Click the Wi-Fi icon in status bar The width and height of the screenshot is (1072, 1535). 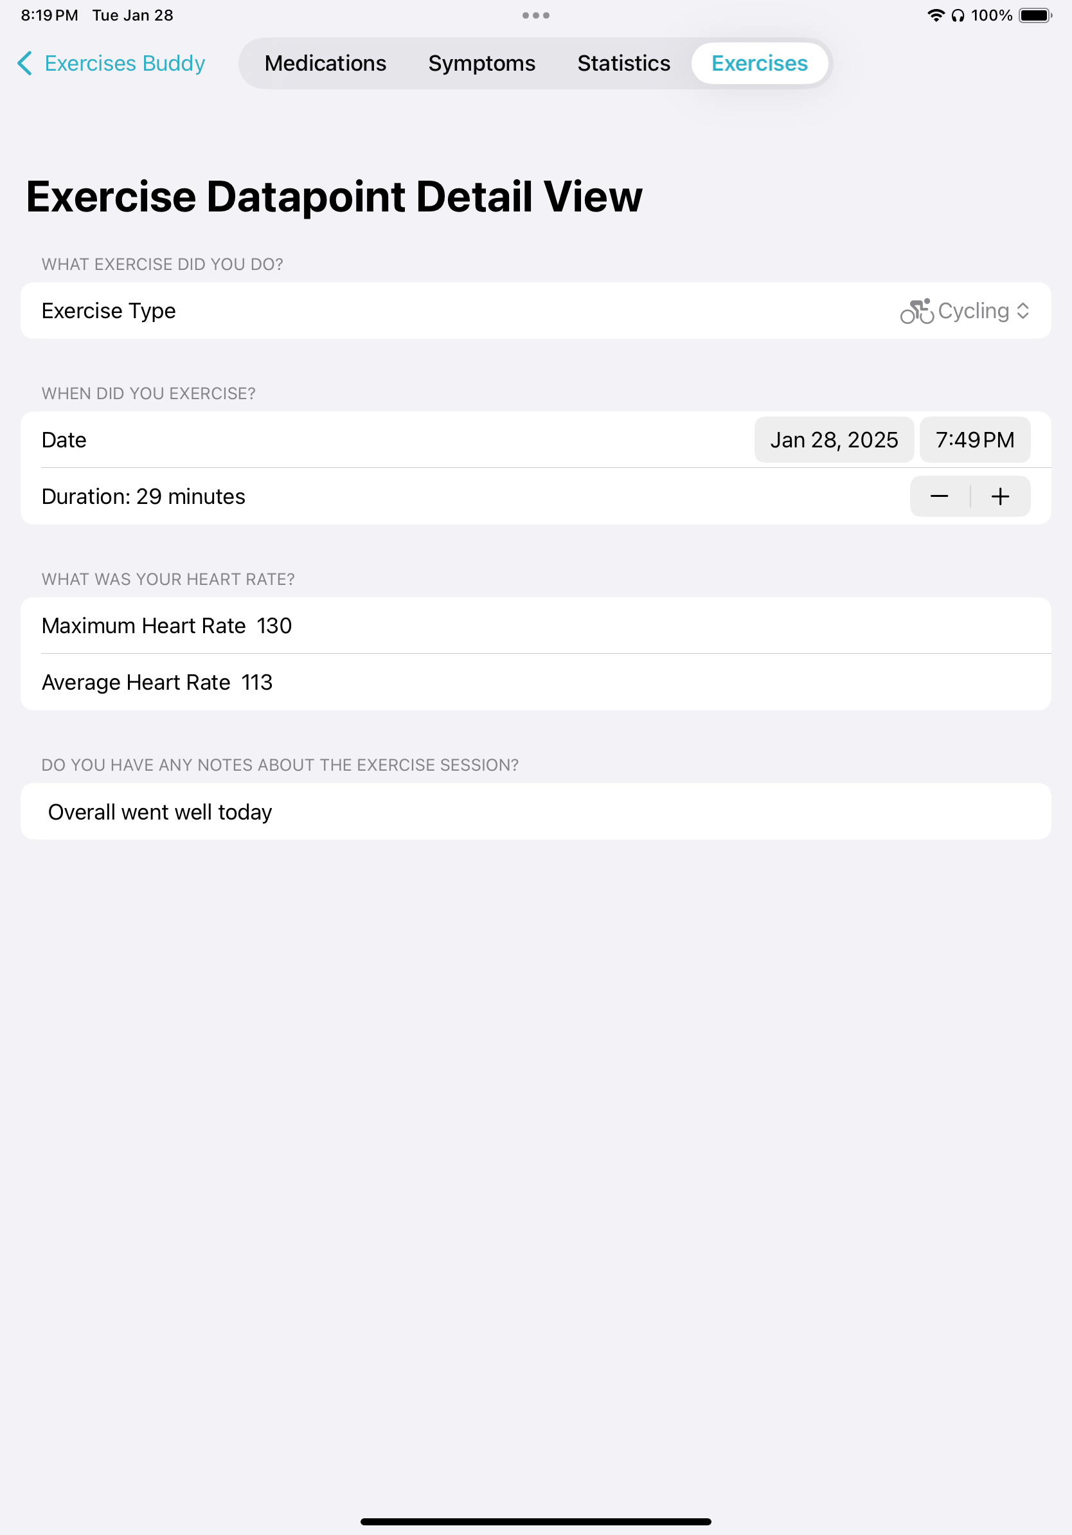tap(936, 14)
